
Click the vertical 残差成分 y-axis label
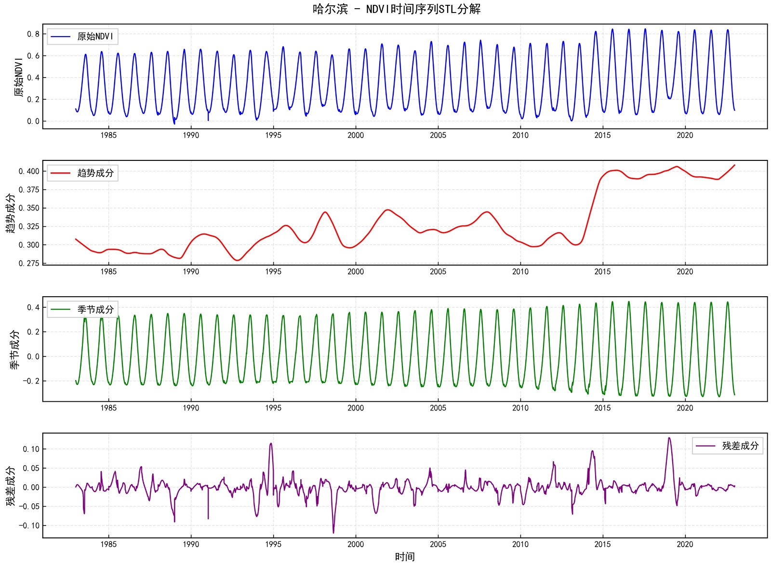coord(11,486)
